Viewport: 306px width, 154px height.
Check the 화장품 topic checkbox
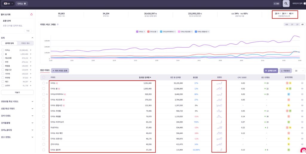pos(3,66)
